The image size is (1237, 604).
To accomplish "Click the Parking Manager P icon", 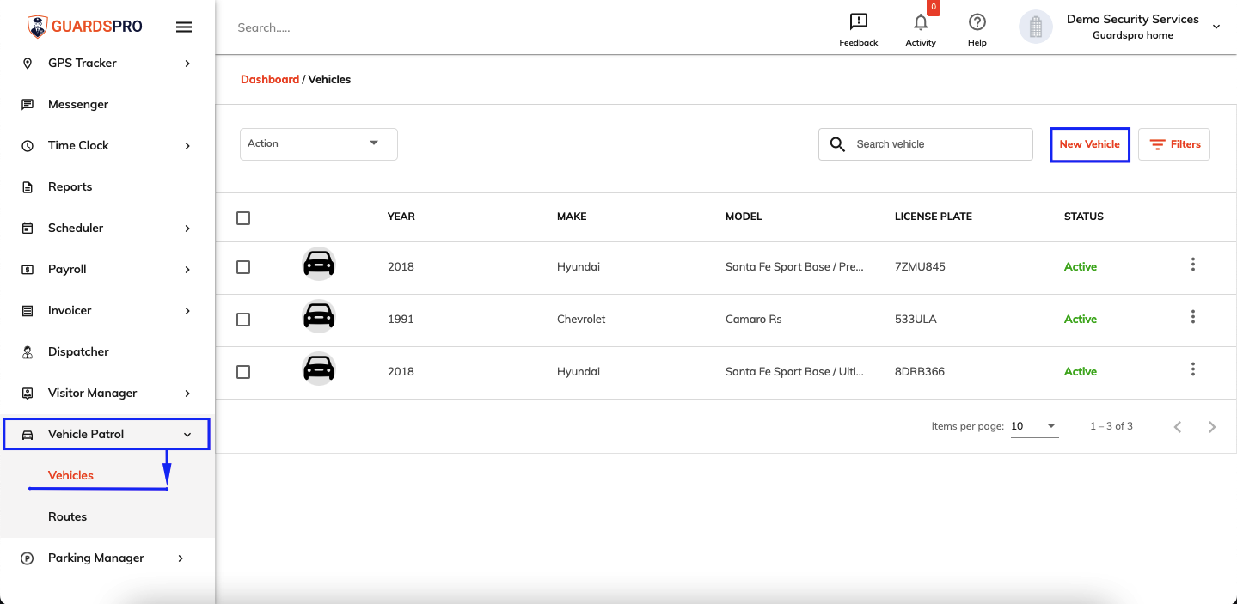I will click(x=28, y=558).
